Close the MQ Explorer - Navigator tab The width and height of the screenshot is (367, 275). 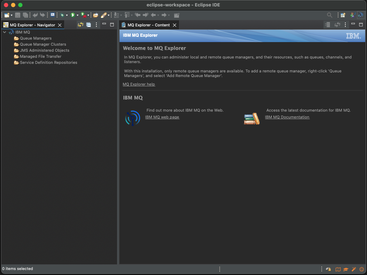tap(60, 25)
